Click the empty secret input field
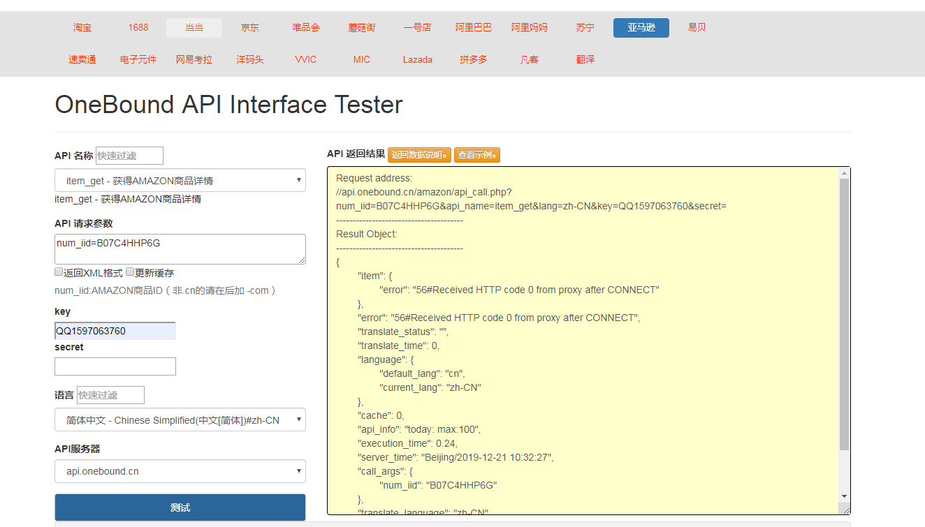Image resolution: width=925 pixels, height=527 pixels. point(115,366)
